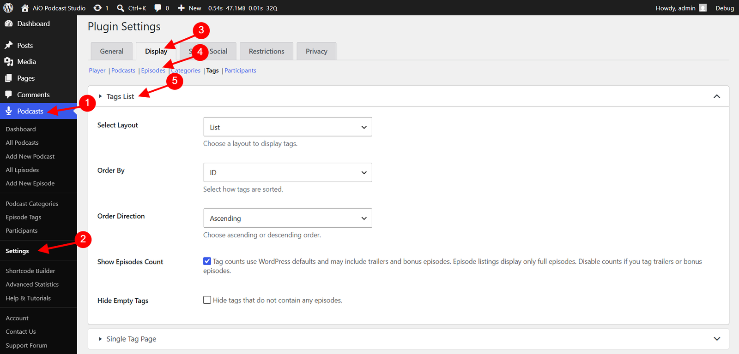Click the comments bubble icon in admin bar

click(158, 8)
